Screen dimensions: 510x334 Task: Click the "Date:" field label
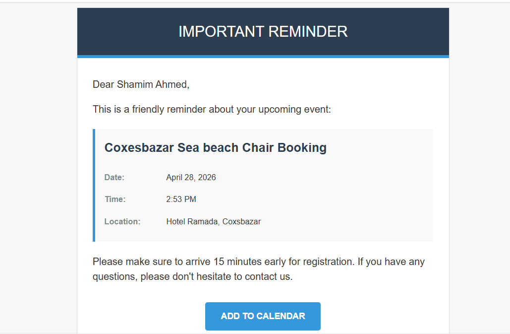pos(114,178)
